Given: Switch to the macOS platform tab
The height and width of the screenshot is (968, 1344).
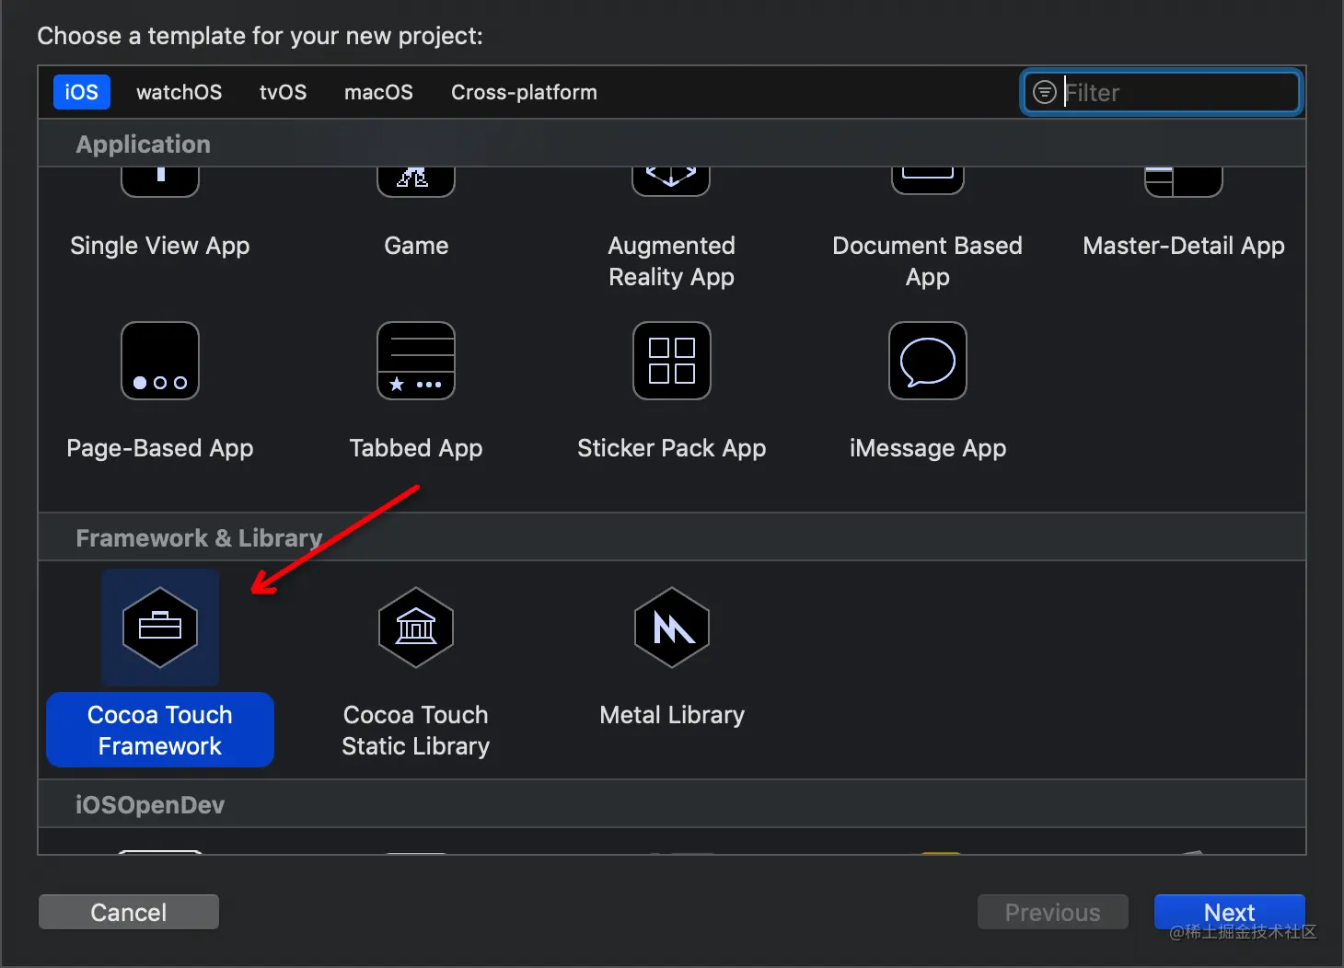Looking at the screenshot, I should pos(378,92).
